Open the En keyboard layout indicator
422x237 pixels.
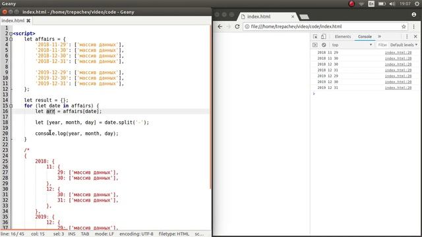point(371,4)
